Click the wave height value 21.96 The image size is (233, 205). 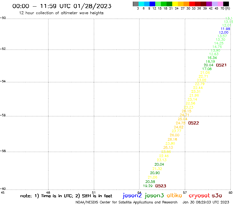tap(194, 96)
